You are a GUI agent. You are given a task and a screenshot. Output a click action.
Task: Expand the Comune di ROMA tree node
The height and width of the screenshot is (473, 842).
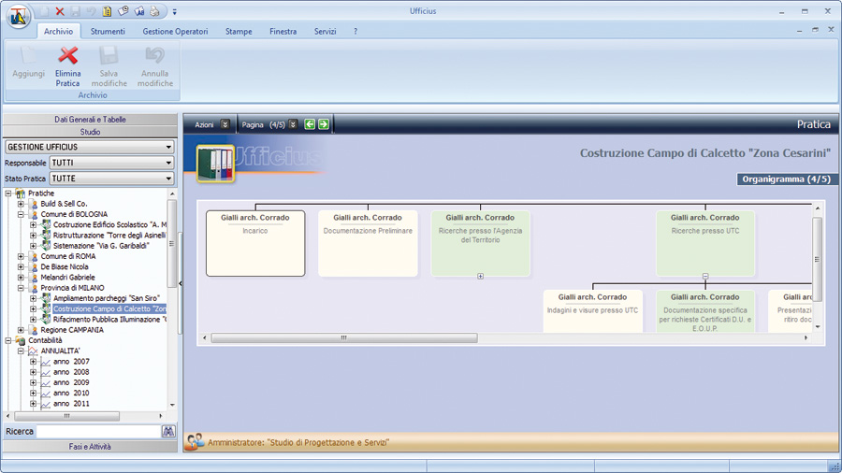[21, 256]
